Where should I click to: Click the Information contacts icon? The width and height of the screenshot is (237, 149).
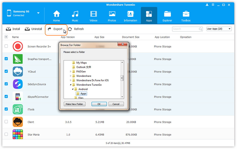(x=130, y=14)
